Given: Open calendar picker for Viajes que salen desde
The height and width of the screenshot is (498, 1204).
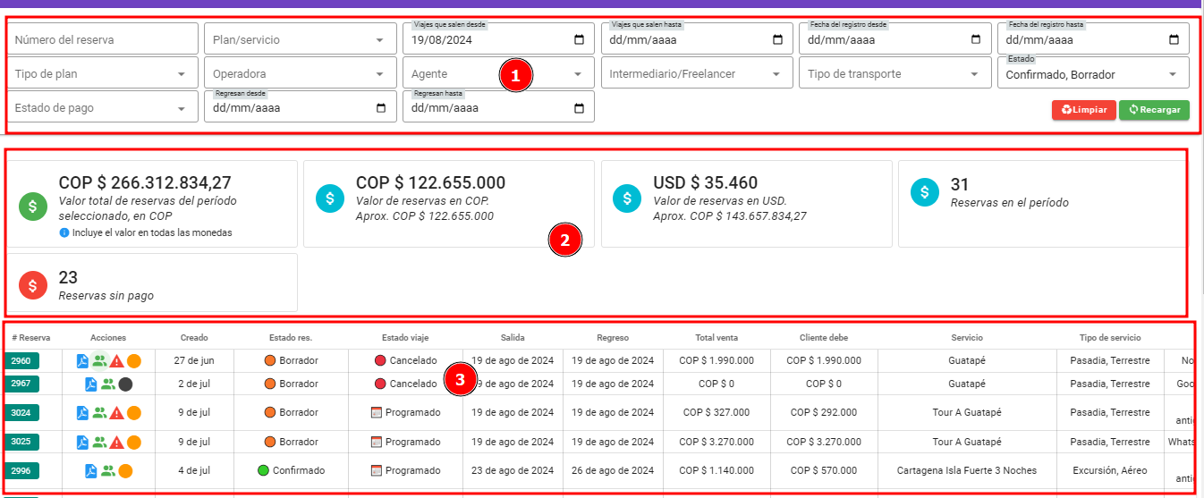Looking at the screenshot, I should (579, 40).
